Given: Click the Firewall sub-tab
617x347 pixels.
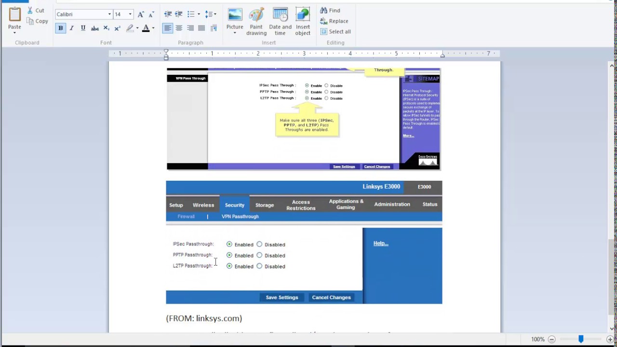Looking at the screenshot, I should 186,216.
